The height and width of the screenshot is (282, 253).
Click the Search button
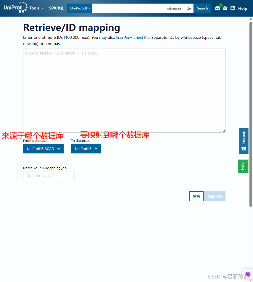(x=202, y=8)
